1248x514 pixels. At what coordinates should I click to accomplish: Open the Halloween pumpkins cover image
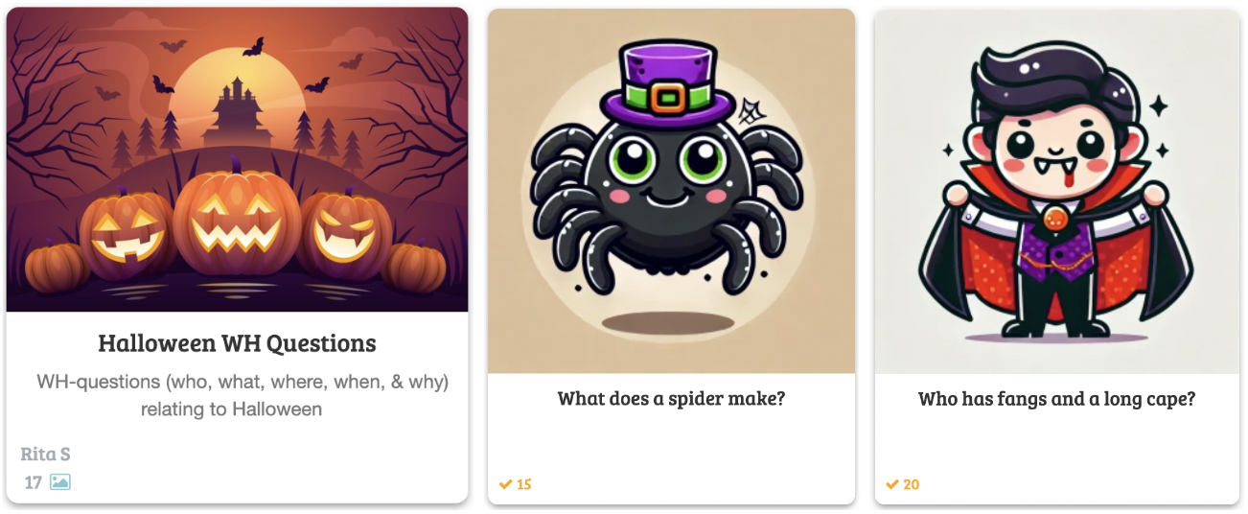(x=237, y=159)
